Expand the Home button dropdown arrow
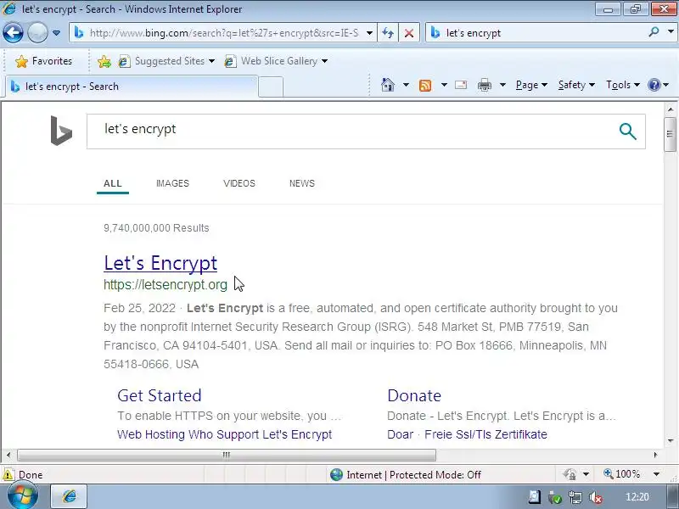Screen dimensions: 679x509 point(406,85)
